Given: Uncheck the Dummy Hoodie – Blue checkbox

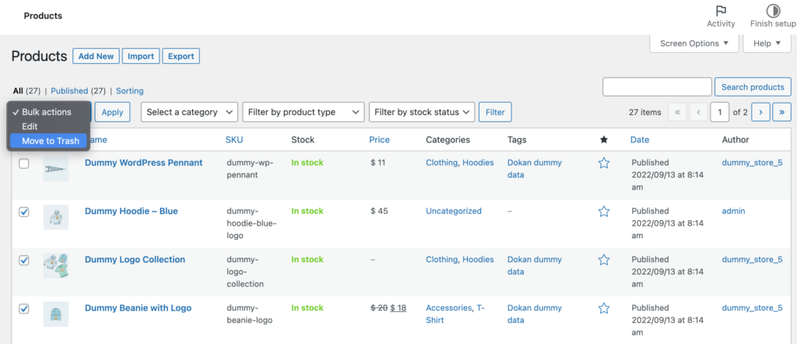Looking at the screenshot, I should (x=24, y=212).
